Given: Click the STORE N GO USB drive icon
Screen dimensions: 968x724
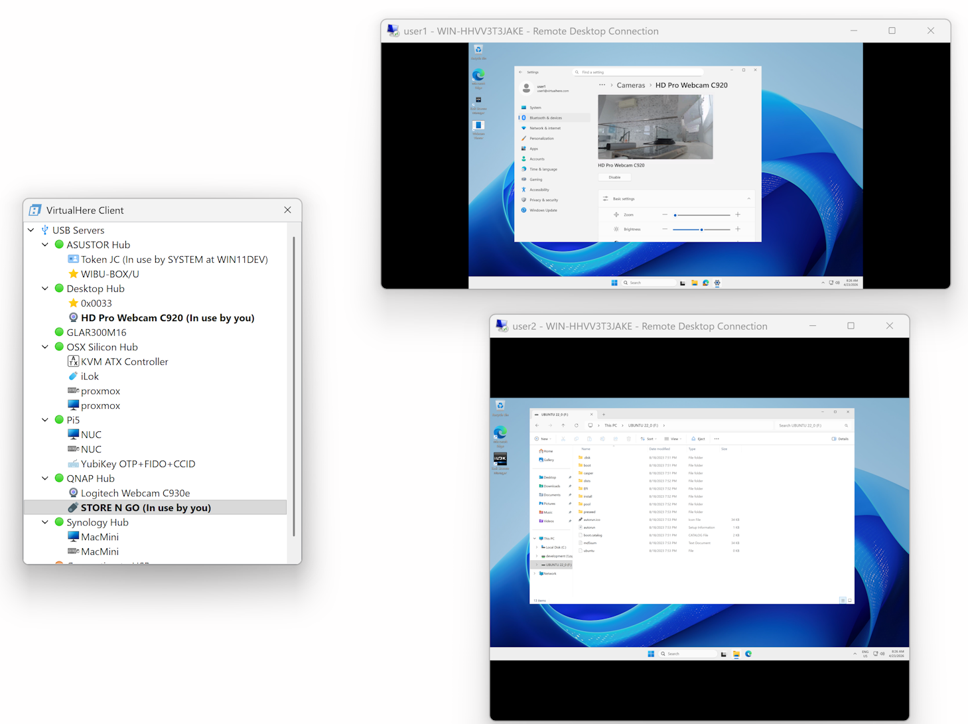Looking at the screenshot, I should pos(74,508).
